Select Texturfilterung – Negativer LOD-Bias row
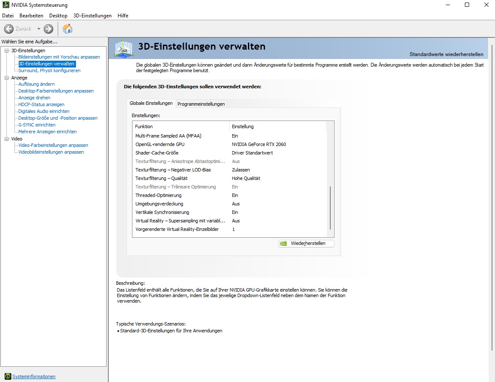 [229, 170]
